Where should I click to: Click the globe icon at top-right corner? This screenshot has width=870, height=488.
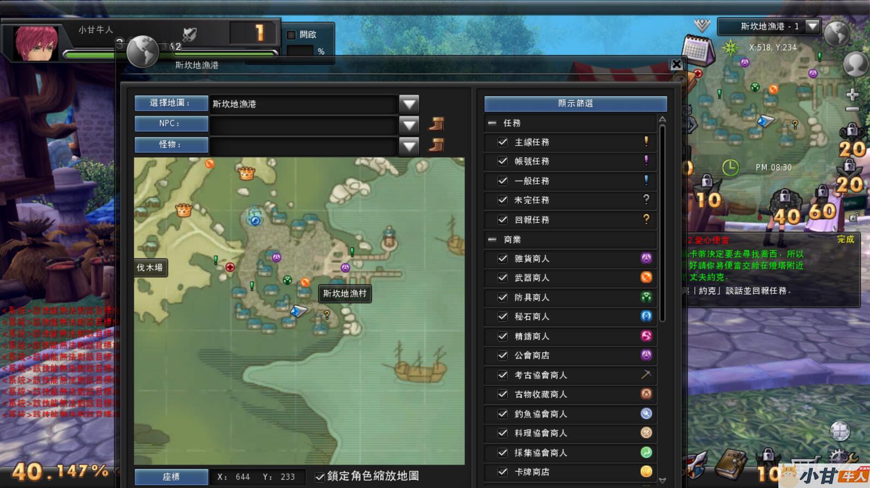(x=837, y=33)
